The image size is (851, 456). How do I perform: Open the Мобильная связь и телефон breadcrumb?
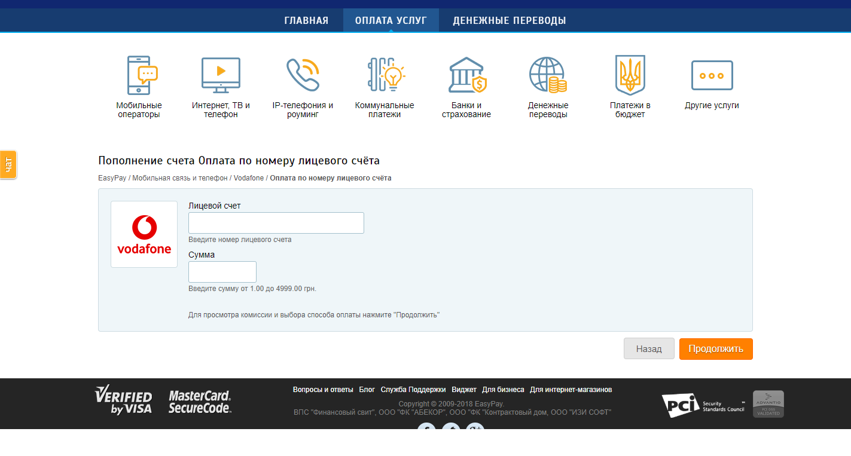[180, 178]
